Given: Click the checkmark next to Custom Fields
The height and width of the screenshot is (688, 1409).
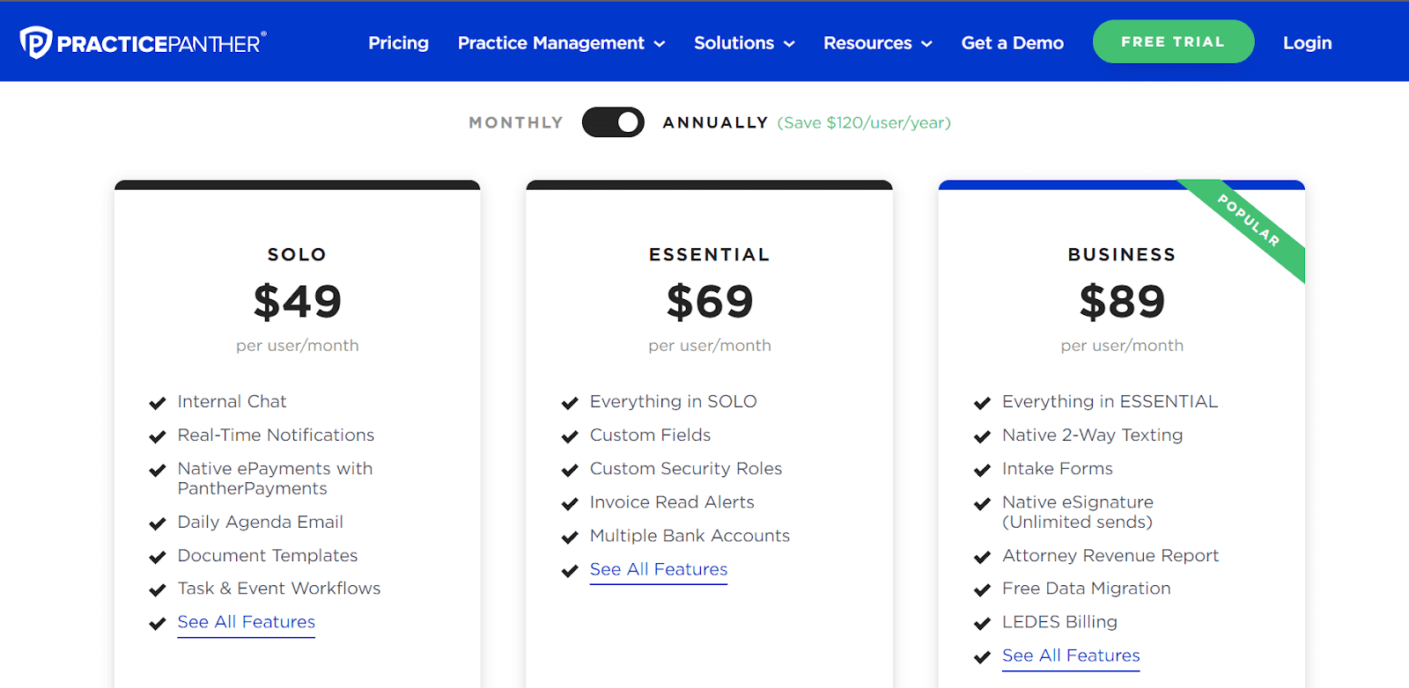Looking at the screenshot, I should coord(568,435).
